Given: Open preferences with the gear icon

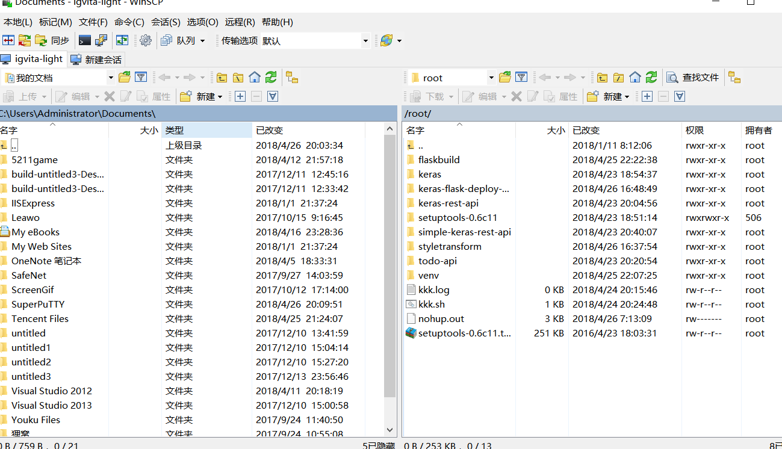Looking at the screenshot, I should (x=146, y=40).
